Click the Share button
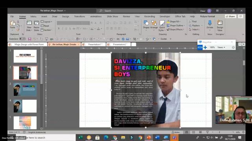 (230, 16)
